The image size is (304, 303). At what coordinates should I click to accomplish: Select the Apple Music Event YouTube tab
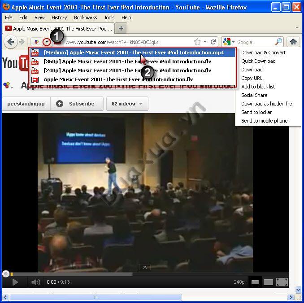click(59, 29)
